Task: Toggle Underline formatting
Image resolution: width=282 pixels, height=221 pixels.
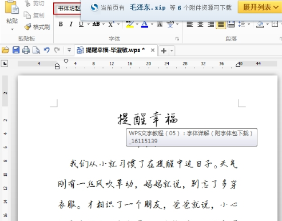Action: tap(81, 24)
